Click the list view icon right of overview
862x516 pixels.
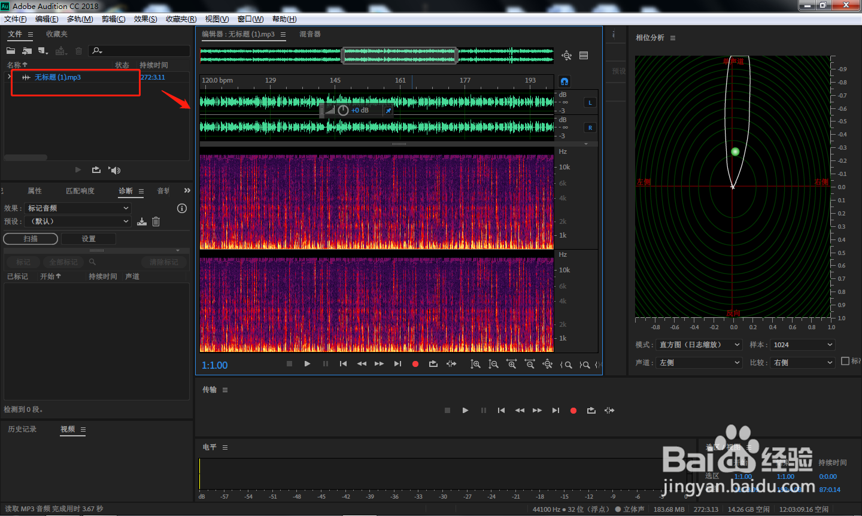(x=584, y=56)
